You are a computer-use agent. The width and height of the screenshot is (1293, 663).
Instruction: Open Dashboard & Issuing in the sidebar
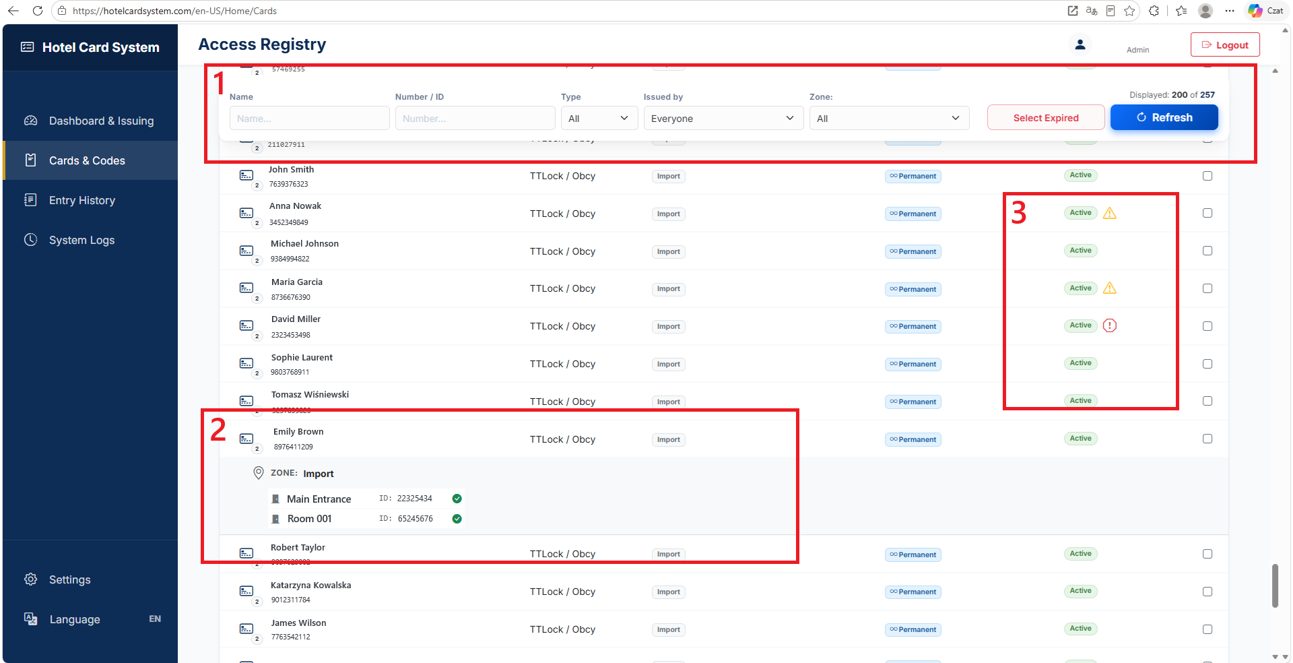tap(90, 121)
